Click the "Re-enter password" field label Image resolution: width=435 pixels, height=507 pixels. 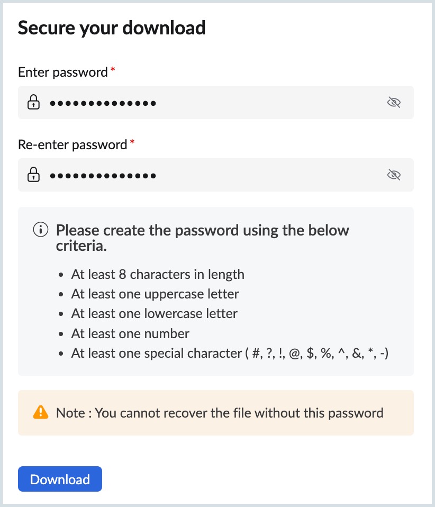[72, 144]
